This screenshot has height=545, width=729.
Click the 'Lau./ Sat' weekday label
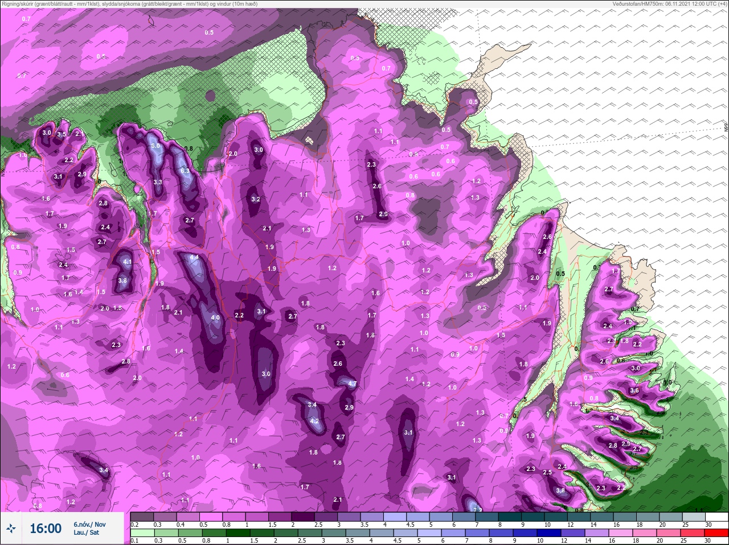pos(86,533)
